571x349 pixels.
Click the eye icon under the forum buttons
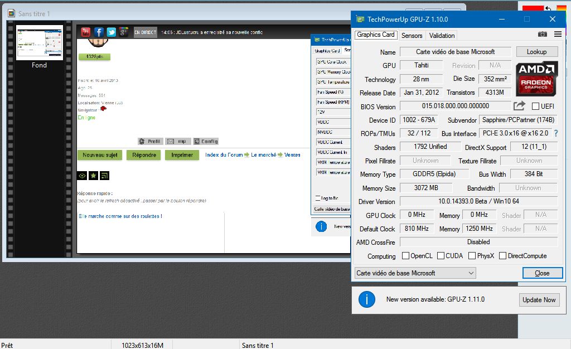pyautogui.click(x=82, y=176)
